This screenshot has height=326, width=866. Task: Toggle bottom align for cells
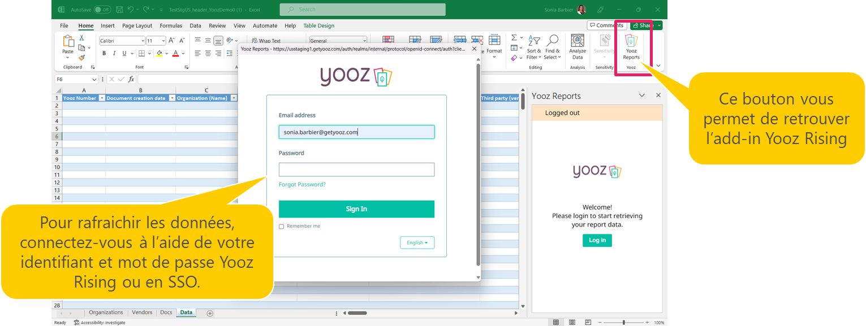[218, 41]
